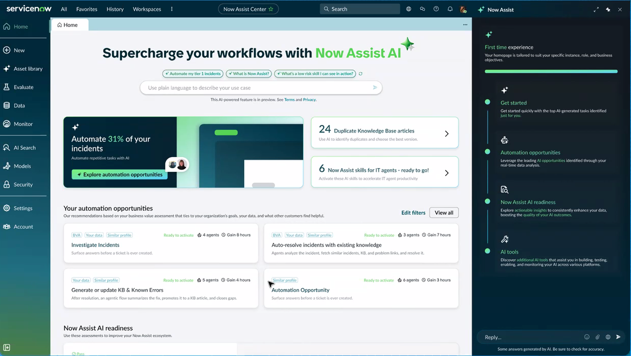Click the carousel indicator on automate banner
The image size is (631, 356).
click(263, 185)
